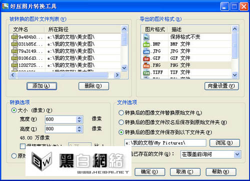
Task: Click the output folder path field
Action: (x=165, y=143)
